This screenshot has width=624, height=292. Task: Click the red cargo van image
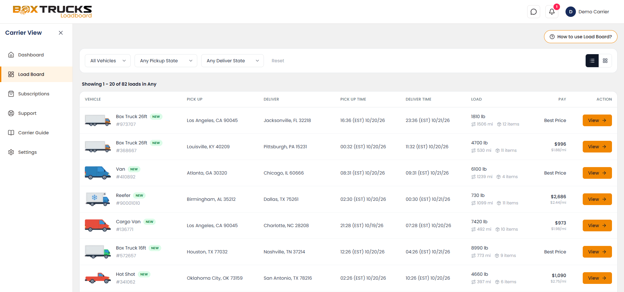pos(98,225)
